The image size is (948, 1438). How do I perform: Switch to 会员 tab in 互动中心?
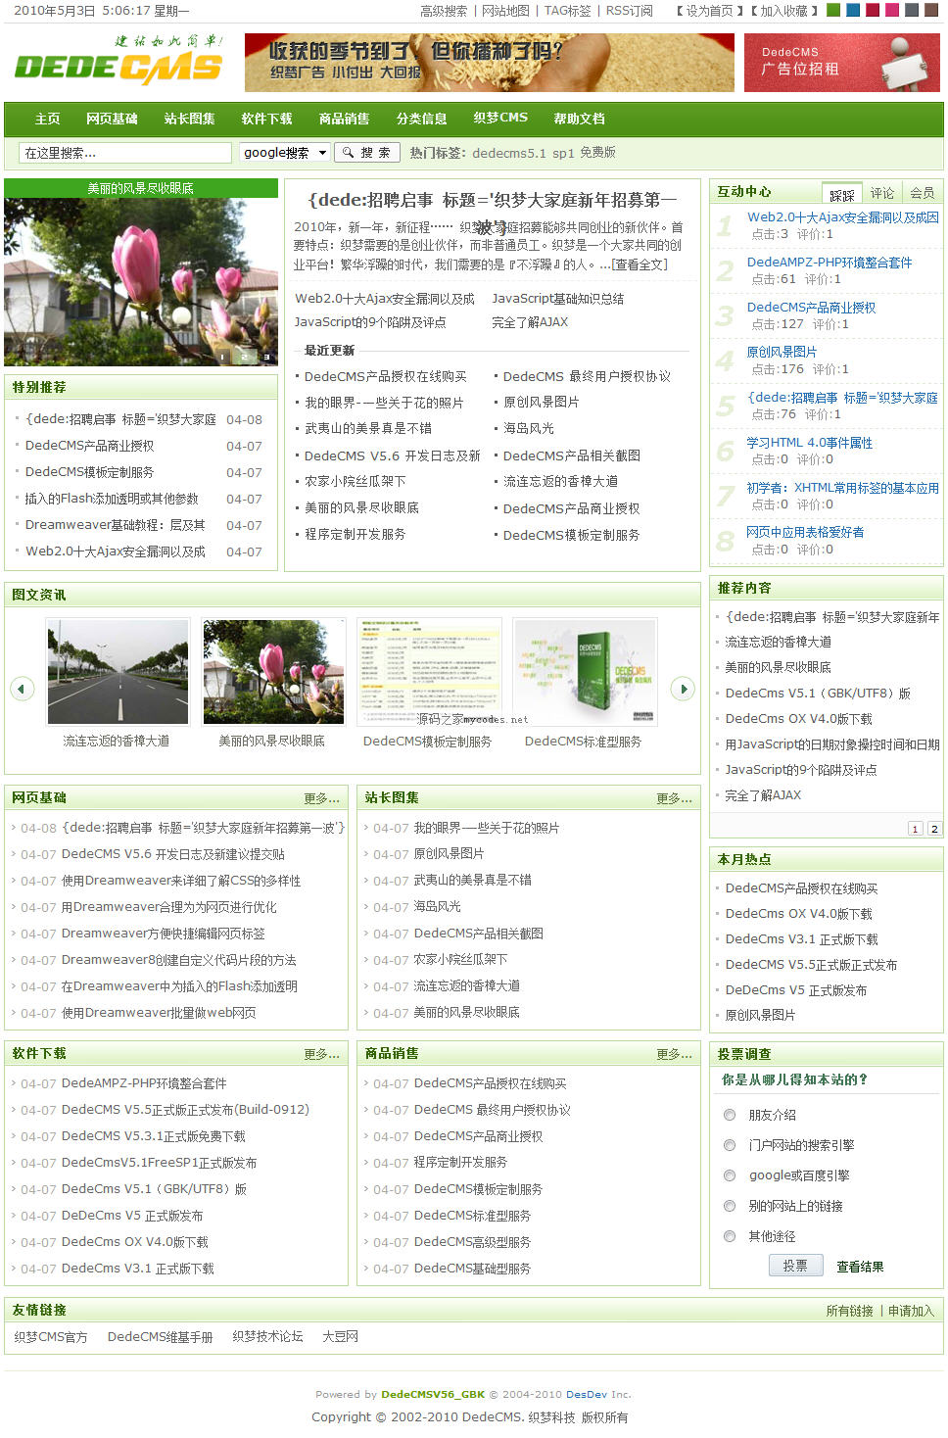click(922, 193)
